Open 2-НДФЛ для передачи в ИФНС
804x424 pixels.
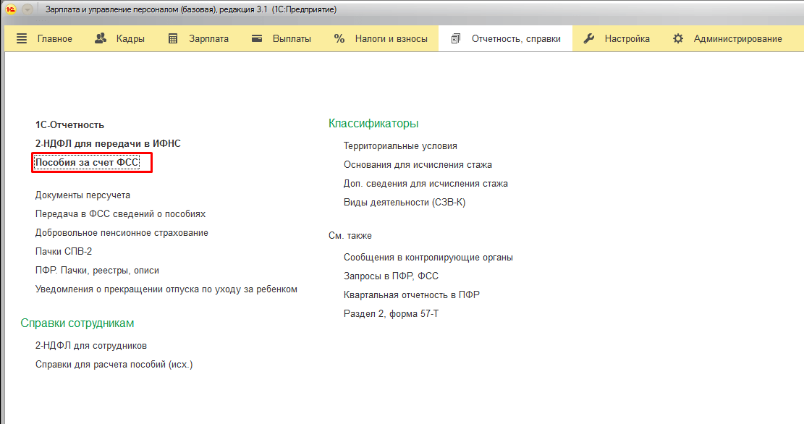click(108, 143)
